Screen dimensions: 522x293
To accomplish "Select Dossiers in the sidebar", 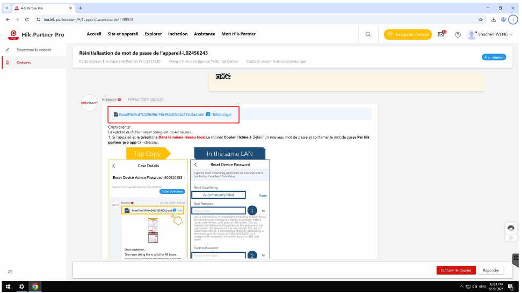I will [x=24, y=63].
